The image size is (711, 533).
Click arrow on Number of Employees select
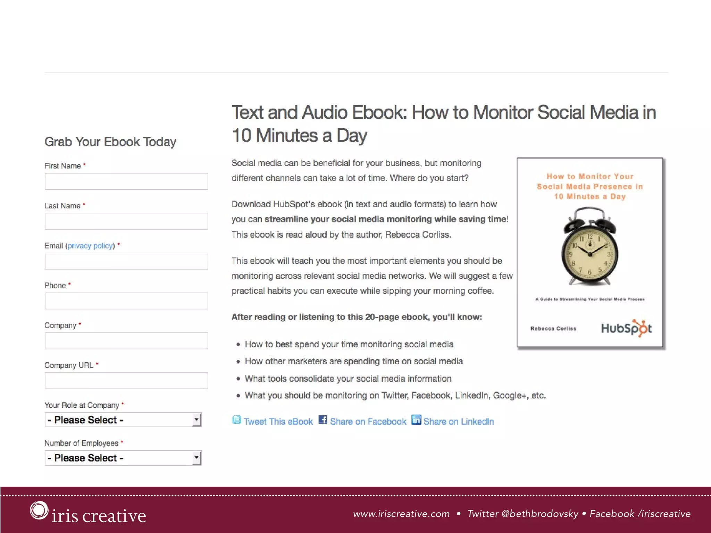tap(196, 458)
